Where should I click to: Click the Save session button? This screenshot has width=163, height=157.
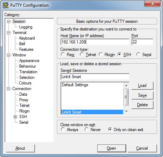coord(142,95)
